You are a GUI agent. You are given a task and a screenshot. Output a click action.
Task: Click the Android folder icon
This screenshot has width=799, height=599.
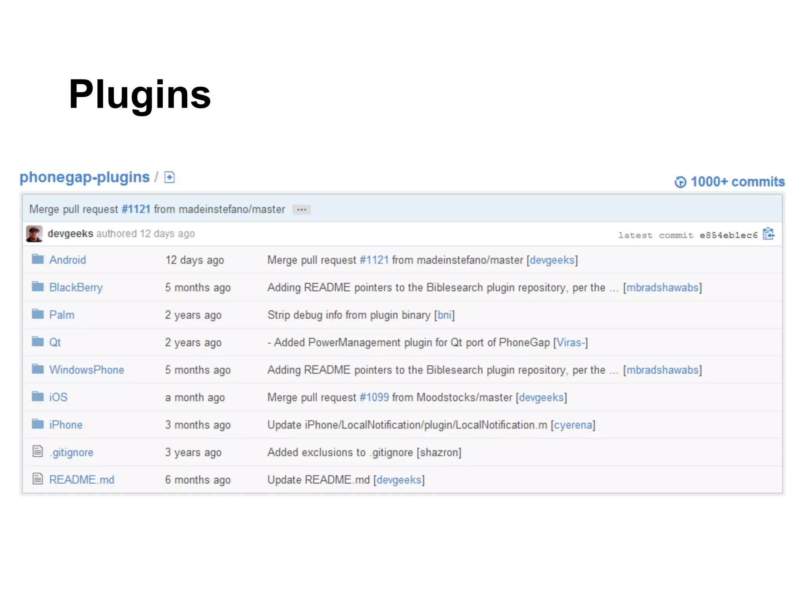[x=38, y=259]
